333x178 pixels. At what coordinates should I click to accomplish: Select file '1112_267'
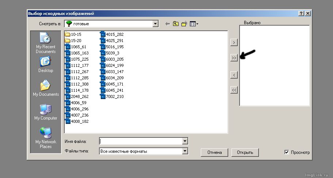77,72
